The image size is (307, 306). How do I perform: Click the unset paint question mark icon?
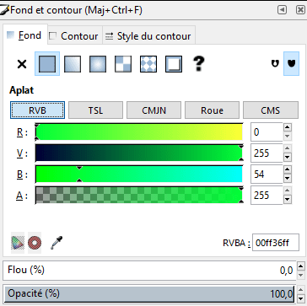pos(199,64)
